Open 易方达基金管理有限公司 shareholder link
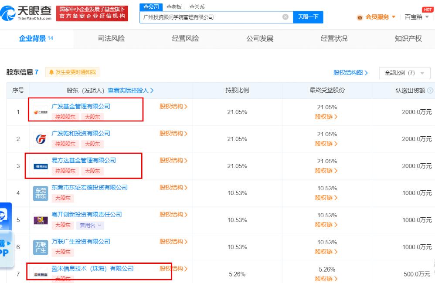This screenshot has height=283, width=435. coord(84,160)
